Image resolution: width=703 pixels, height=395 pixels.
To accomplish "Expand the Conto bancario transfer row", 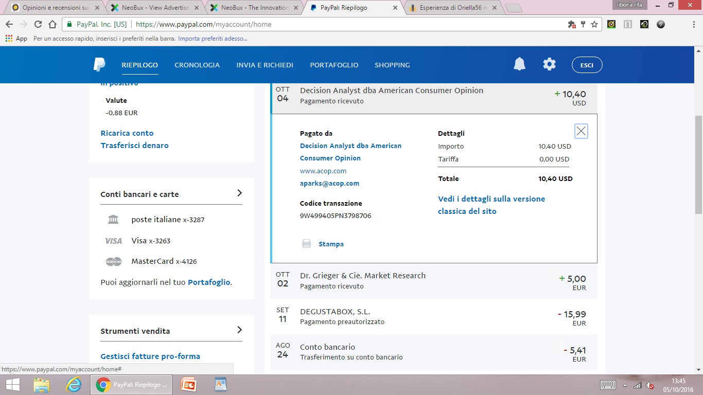I will pos(434,352).
